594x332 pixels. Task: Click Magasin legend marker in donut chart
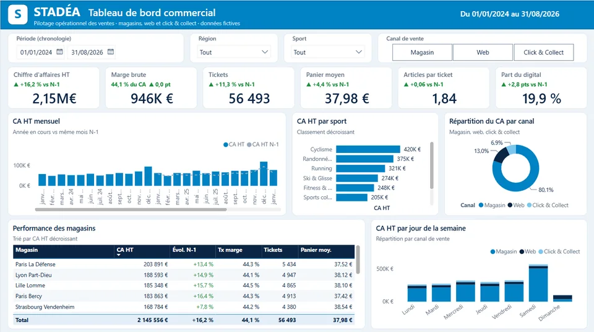(481, 205)
